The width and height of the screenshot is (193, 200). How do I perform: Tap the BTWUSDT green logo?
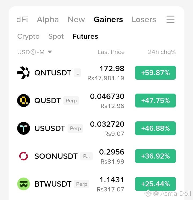pyautogui.click(x=24, y=184)
